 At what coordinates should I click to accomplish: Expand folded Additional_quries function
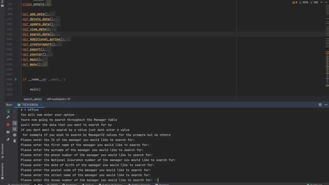(68, 39)
